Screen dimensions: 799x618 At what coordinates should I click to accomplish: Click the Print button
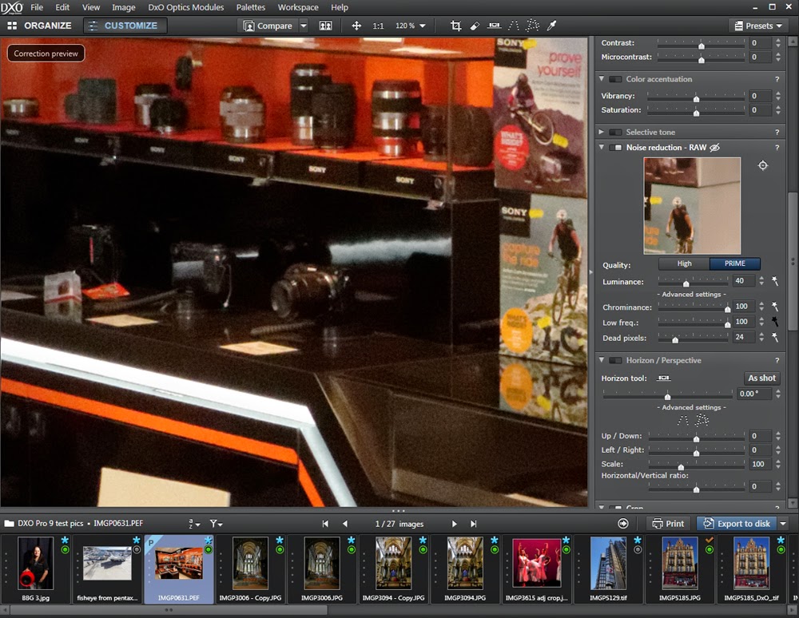click(x=668, y=523)
